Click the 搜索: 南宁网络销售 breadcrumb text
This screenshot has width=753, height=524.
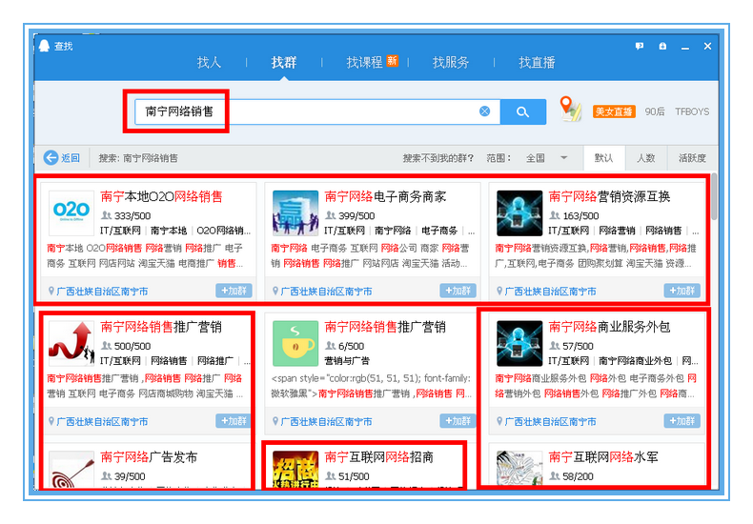tap(138, 158)
